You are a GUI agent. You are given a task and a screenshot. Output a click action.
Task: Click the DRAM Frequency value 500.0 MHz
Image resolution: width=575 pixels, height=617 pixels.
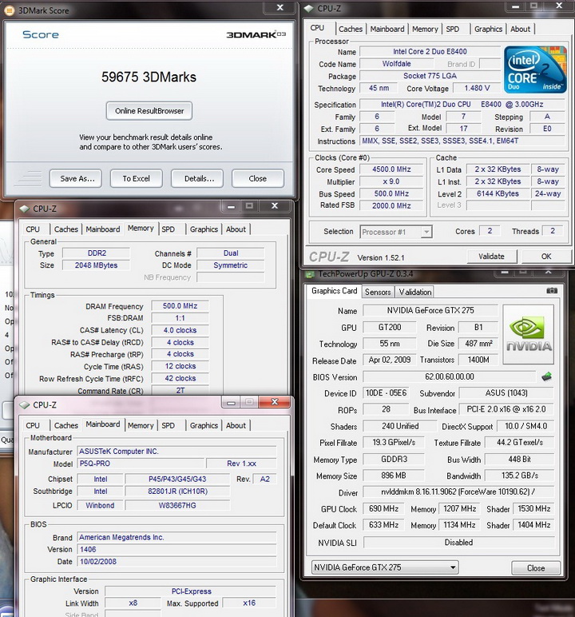[180, 306]
